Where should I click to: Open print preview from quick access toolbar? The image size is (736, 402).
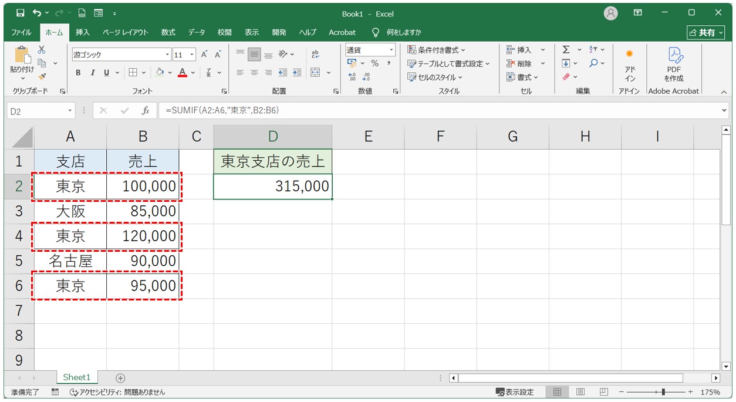[82, 13]
